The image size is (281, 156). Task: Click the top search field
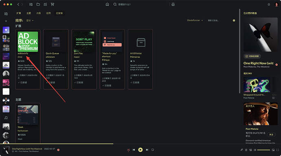pyautogui.click(x=142, y=4)
